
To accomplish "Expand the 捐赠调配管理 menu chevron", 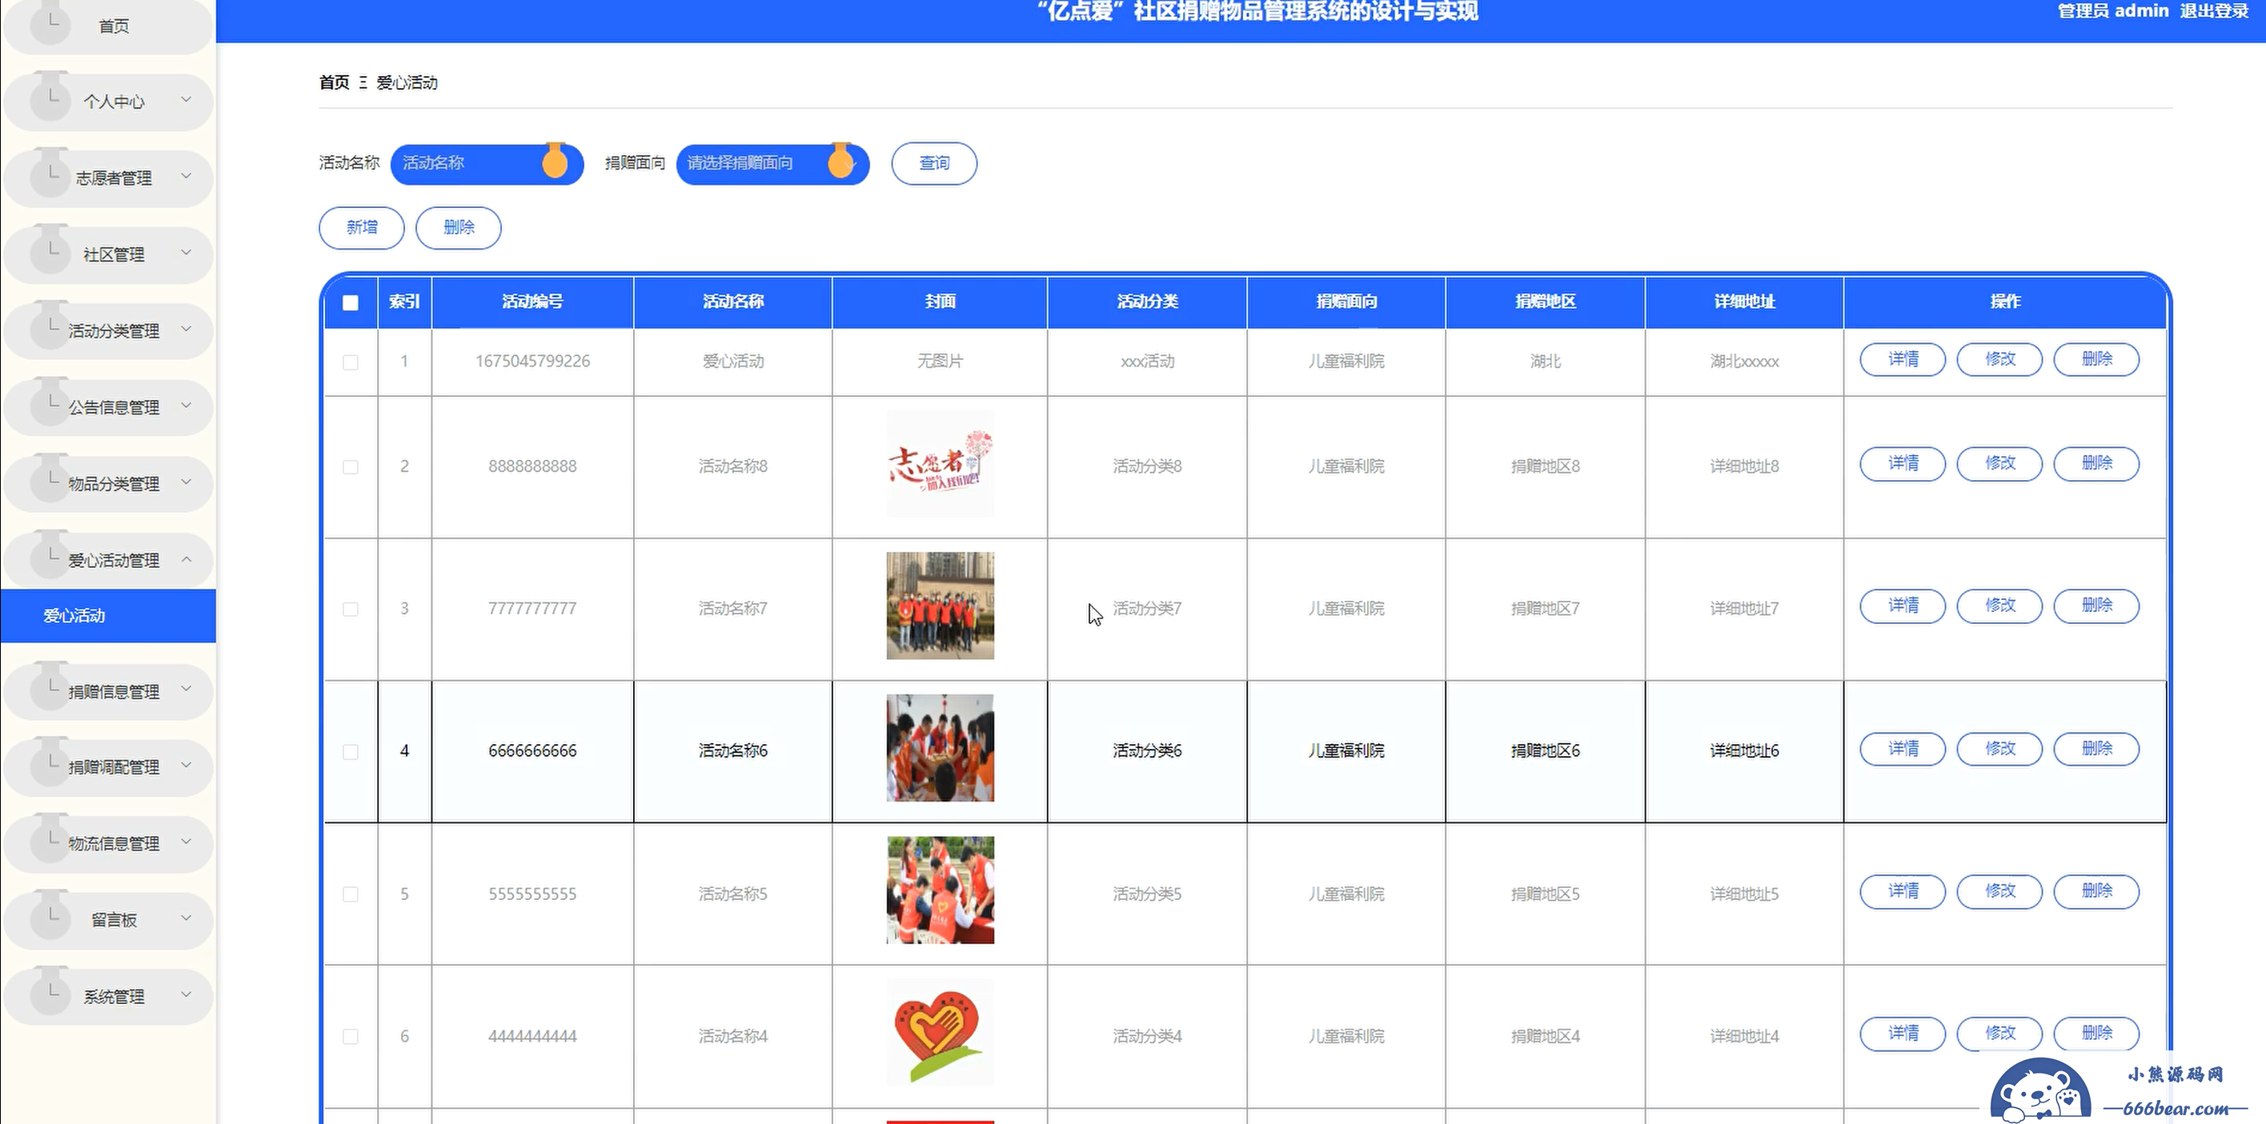I will click(x=186, y=765).
